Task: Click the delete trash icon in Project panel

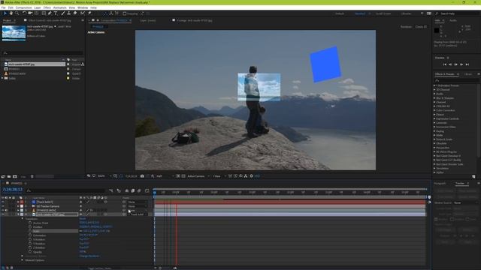Action: [32, 177]
